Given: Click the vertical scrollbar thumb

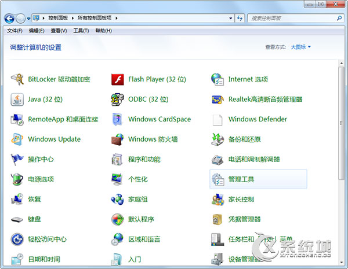Looking at the screenshot, I should (x=342, y=123).
